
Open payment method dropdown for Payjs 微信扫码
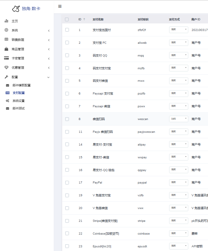point(179,132)
